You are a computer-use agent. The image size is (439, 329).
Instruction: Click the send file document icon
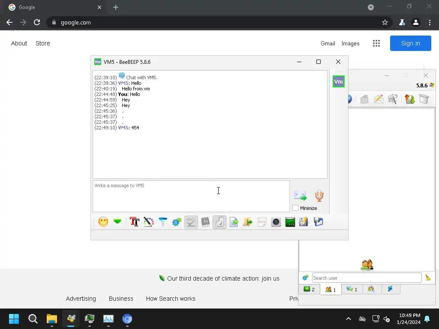coord(234,222)
